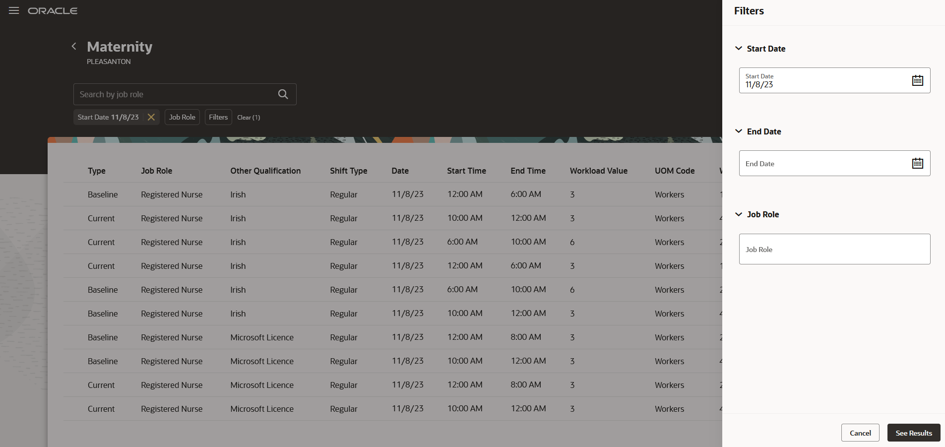Image resolution: width=945 pixels, height=447 pixels.
Task: Collapse the End Date filter section
Action: [x=739, y=131]
